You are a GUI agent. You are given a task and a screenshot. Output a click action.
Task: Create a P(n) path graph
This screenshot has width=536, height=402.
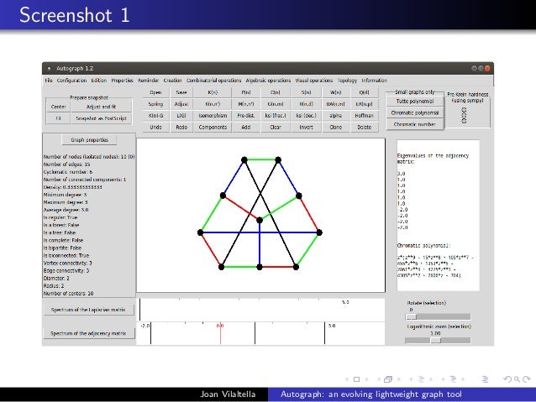click(246, 92)
